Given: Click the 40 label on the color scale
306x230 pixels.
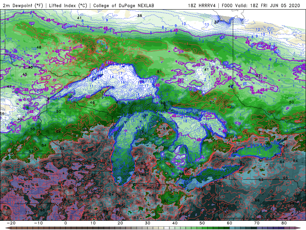Looking at the screenshot, I should pyautogui.click(x=175, y=223).
